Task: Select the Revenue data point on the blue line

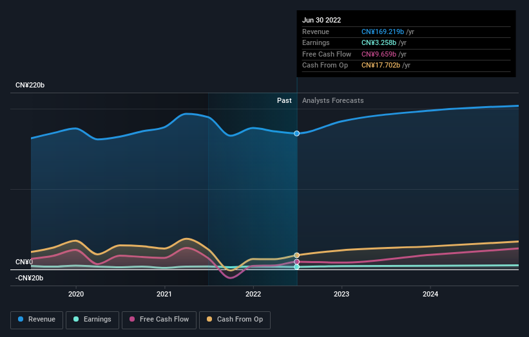Action: coord(296,133)
